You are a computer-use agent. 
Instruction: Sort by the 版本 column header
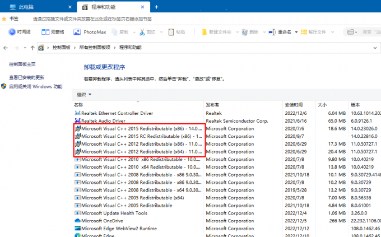click(365, 105)
